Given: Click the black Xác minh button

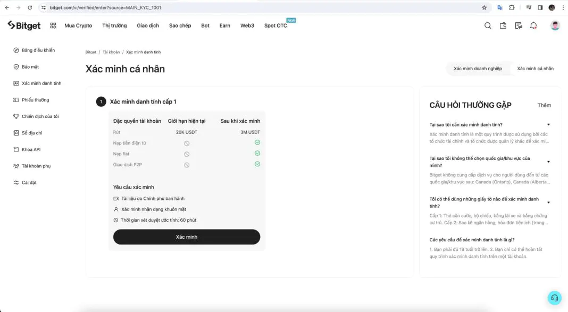Looking at the screenshot, I should click(187, 237).
